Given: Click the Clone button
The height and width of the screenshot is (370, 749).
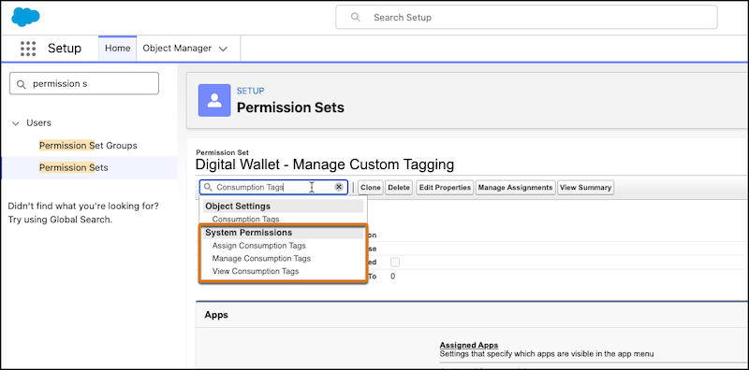Looking at the screenshot, I should (370, 188).
